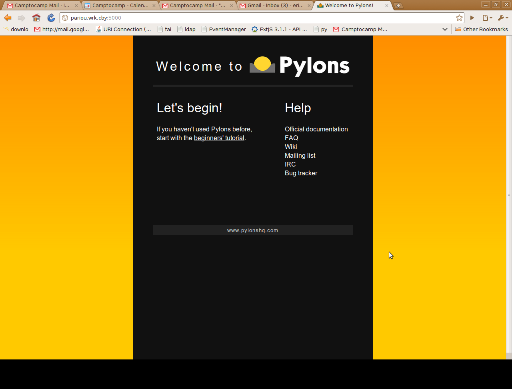Open the Camptocamp M... bookmark
Viewport: 512px width, 389px height.
tap(360, 29)
